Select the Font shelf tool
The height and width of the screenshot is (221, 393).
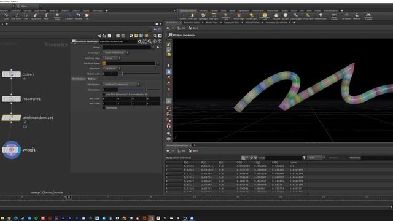46,17
